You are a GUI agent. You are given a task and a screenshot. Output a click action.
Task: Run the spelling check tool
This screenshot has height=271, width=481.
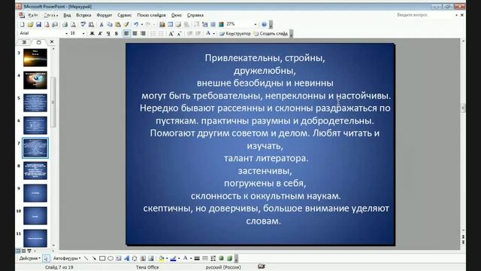83,24
